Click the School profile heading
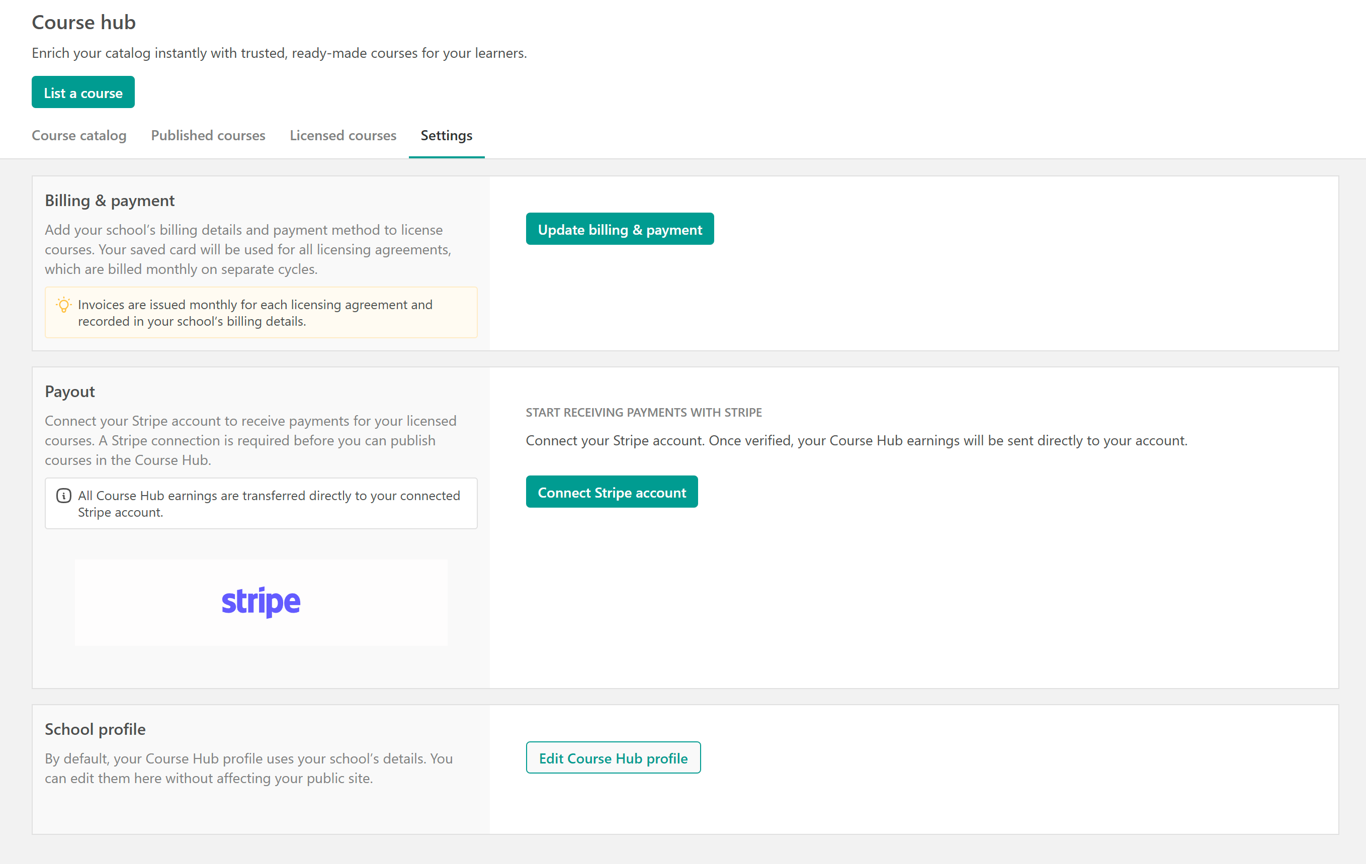This screenshot has width=1366, height=864. tap(95, 729)
